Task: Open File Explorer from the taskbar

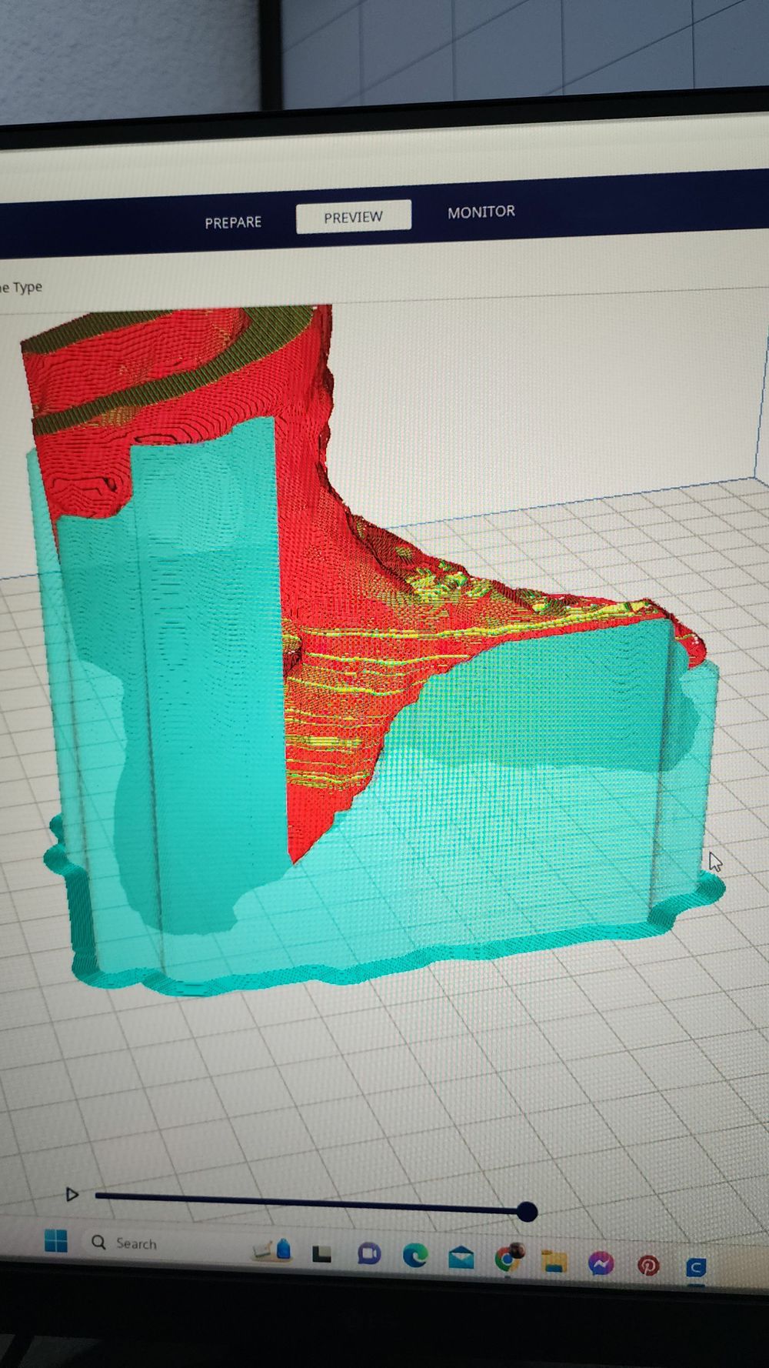Action: click(554, 1262)
